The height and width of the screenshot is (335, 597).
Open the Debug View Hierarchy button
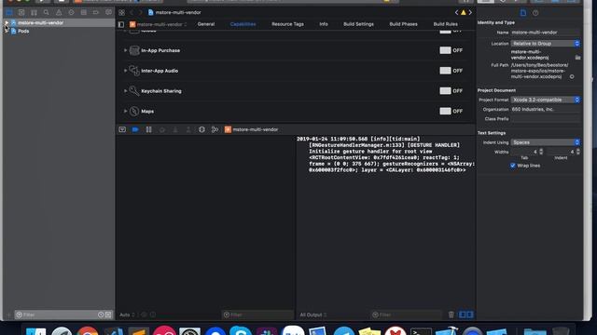[x=201, y=129]
